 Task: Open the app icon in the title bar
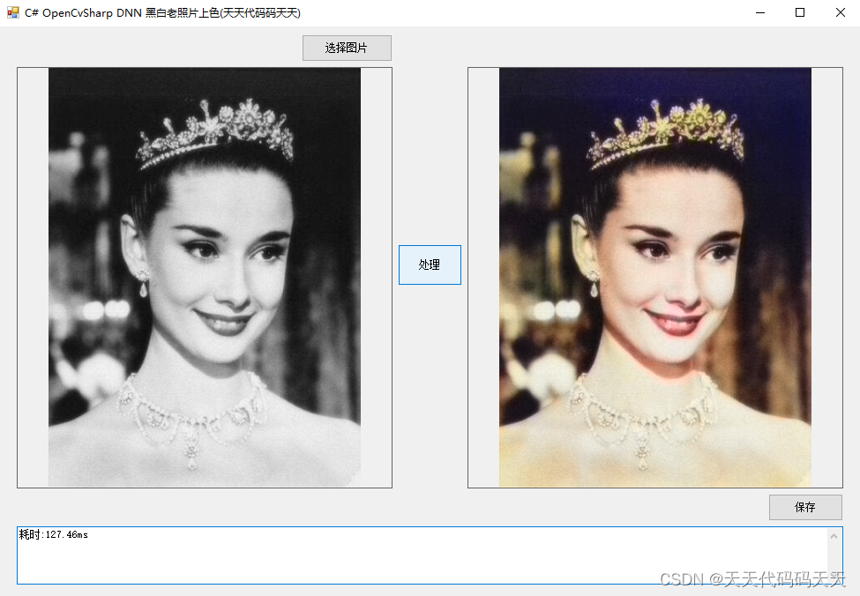click(x=12, y=12)
